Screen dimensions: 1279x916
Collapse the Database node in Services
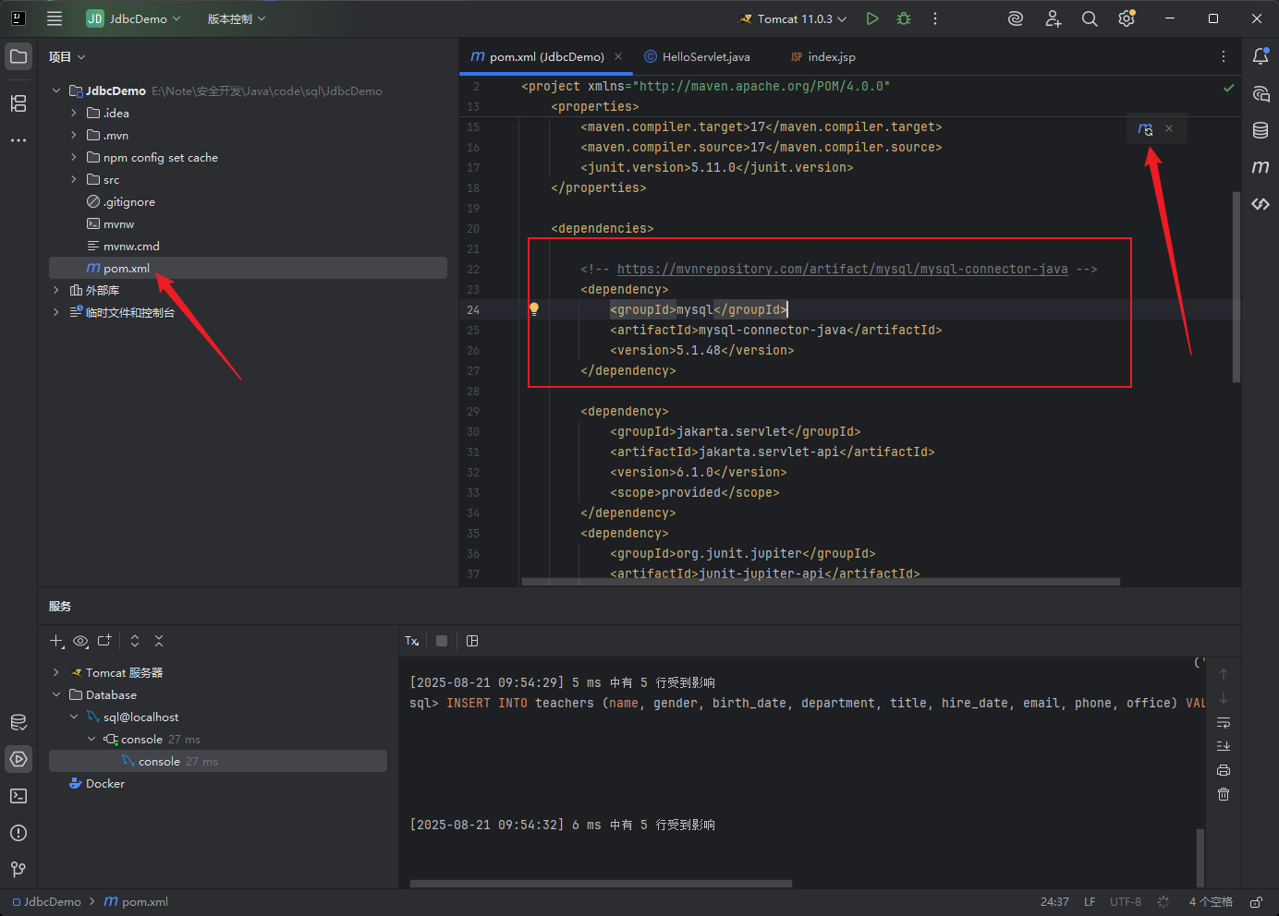pyautogui.click(x=56, y=694)
